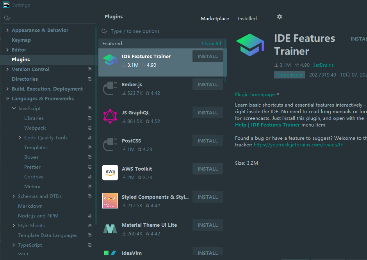
Task: Open Template Data Languages settings
Action: tap(48, 235)
